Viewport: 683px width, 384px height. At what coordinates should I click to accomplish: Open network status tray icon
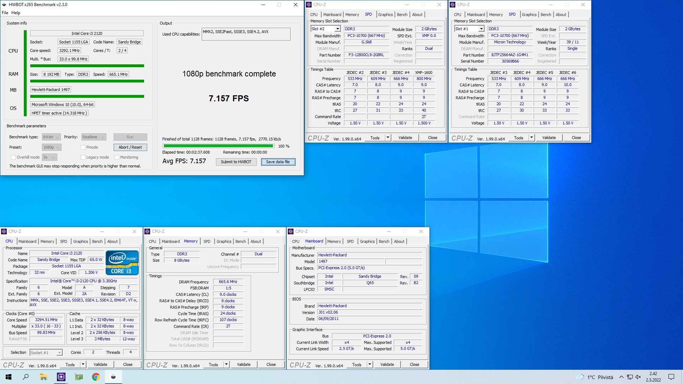tap(630, 377)
